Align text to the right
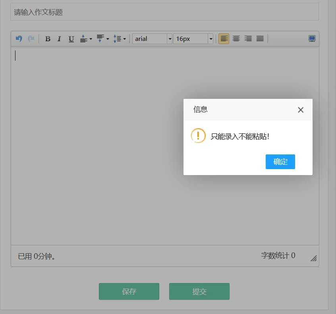336x314 pixels. click(x=248, y=39)
